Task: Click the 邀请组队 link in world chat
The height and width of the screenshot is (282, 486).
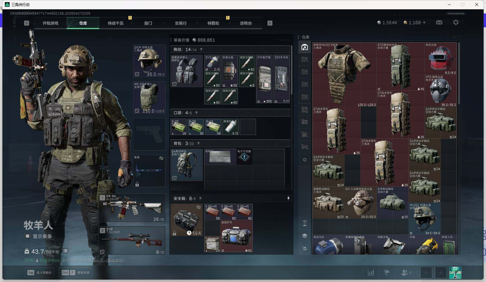Action: [x=115, y=260]
